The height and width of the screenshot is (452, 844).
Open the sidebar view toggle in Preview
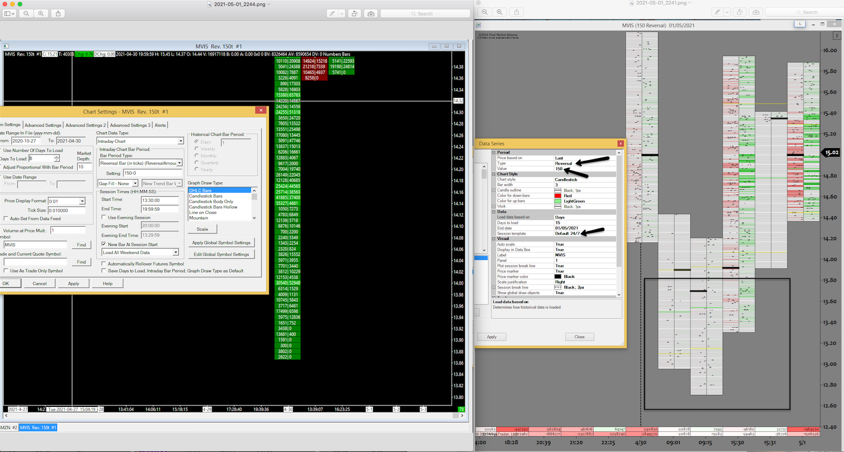9,14
